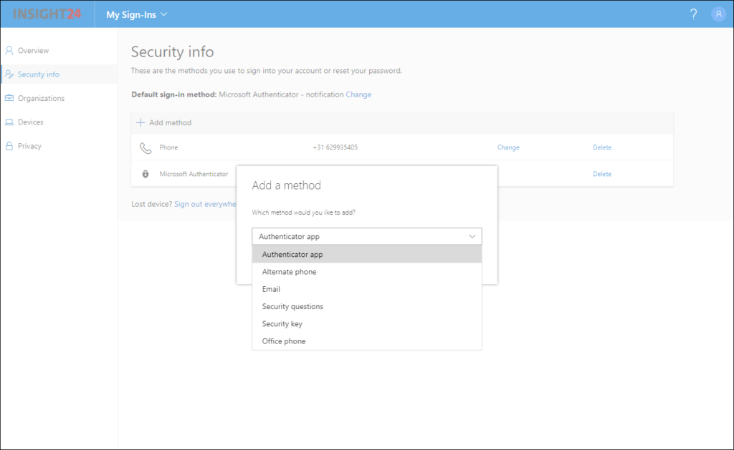The image size is (734, 450).
Task: Delete the Microsoft Authenticator method
Action: click(602, 174)
